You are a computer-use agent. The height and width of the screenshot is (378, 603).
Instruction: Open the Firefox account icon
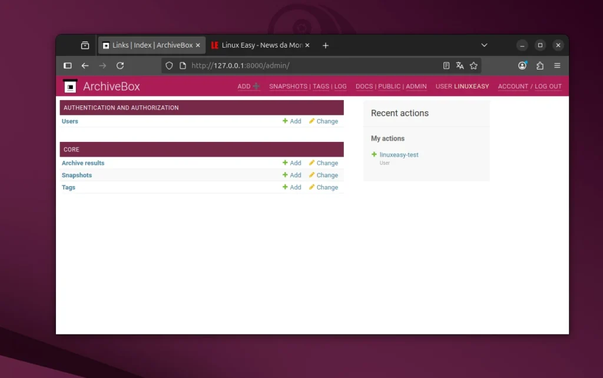click(522, 65)
